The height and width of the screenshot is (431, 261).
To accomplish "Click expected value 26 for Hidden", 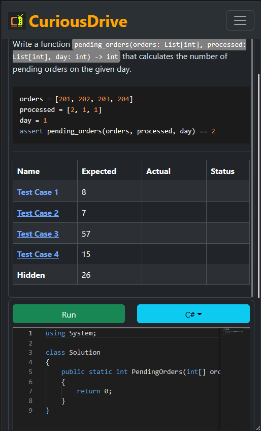I will tap(86, 275).
